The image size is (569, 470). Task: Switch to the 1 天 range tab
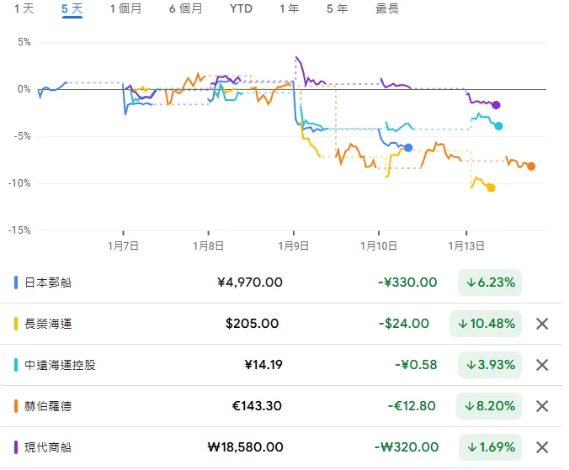click(24, 8)
